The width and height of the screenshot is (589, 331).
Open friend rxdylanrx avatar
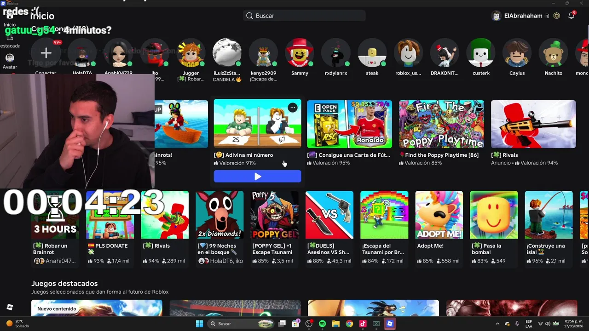pos(335,53)
